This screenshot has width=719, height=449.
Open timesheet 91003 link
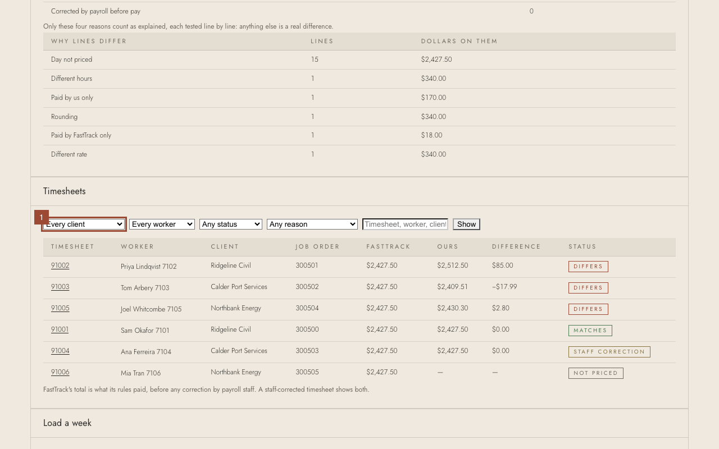click(x=60, y=287)
